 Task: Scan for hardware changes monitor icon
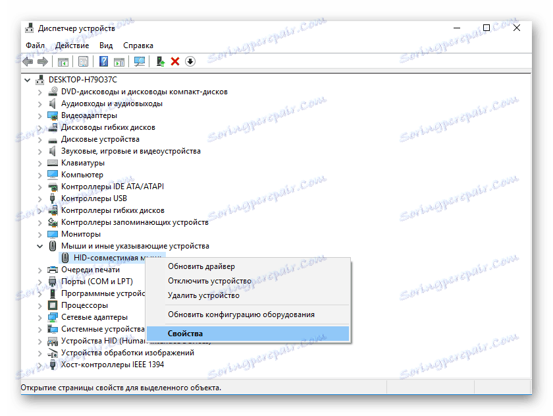coord(140,61)
